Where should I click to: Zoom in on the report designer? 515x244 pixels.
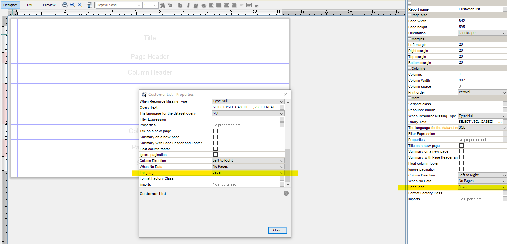click(x=73, y=5)
